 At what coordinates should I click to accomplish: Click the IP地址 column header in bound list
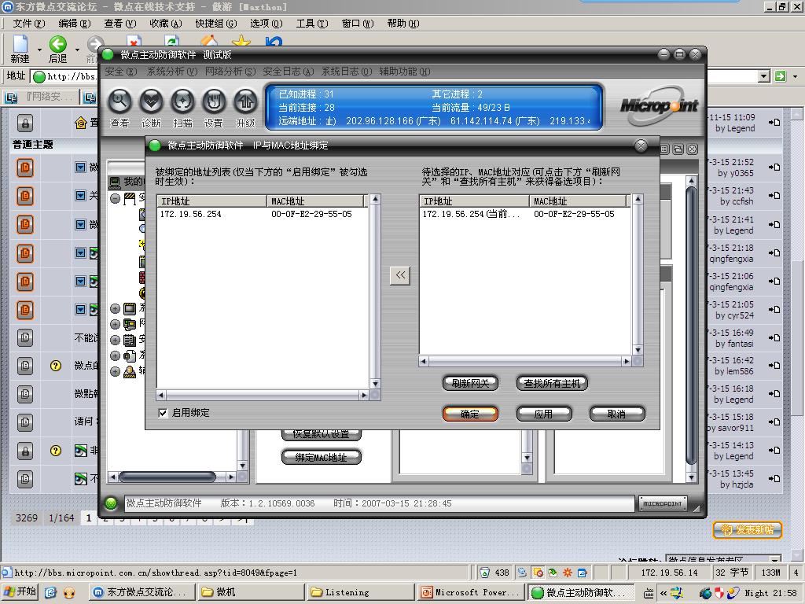[x=212, y=201]
